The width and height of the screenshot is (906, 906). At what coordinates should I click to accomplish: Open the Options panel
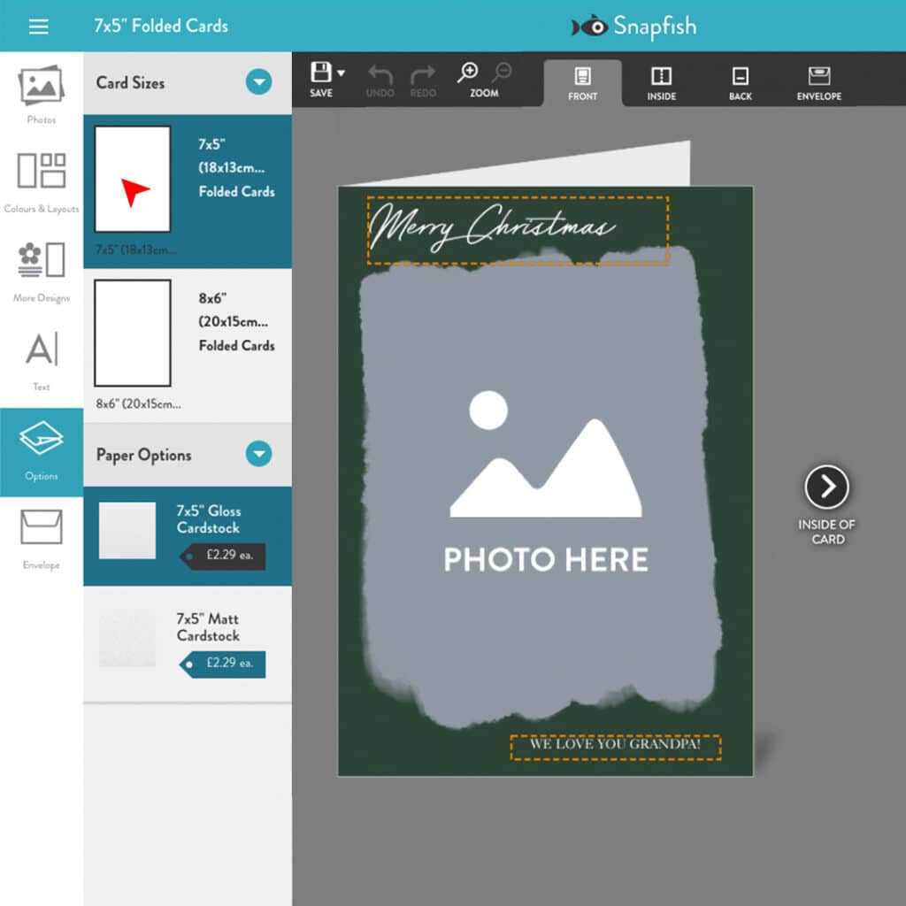pos(41,451)
